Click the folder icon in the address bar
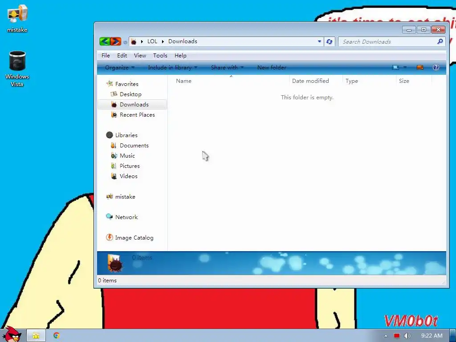Screen dimensions: 456x342 coord(134,41)
